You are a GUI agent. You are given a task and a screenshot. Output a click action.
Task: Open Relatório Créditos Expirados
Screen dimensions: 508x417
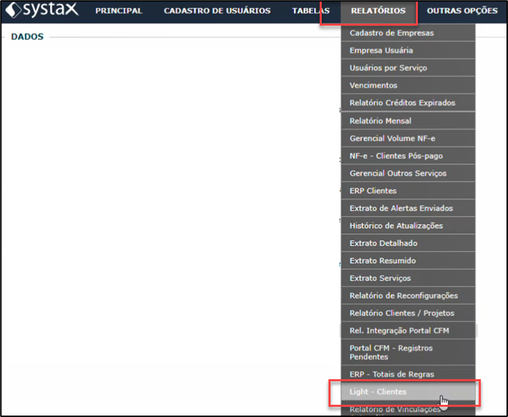(x=408, y=103)
